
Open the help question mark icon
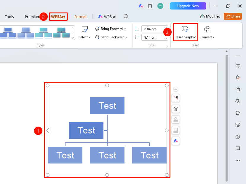[238, 137]
